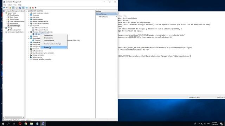Image resolution: width=225 pixels, height=126 pixels.
Task: Select Performance in the console tree
Action: [x=14, y=23]
